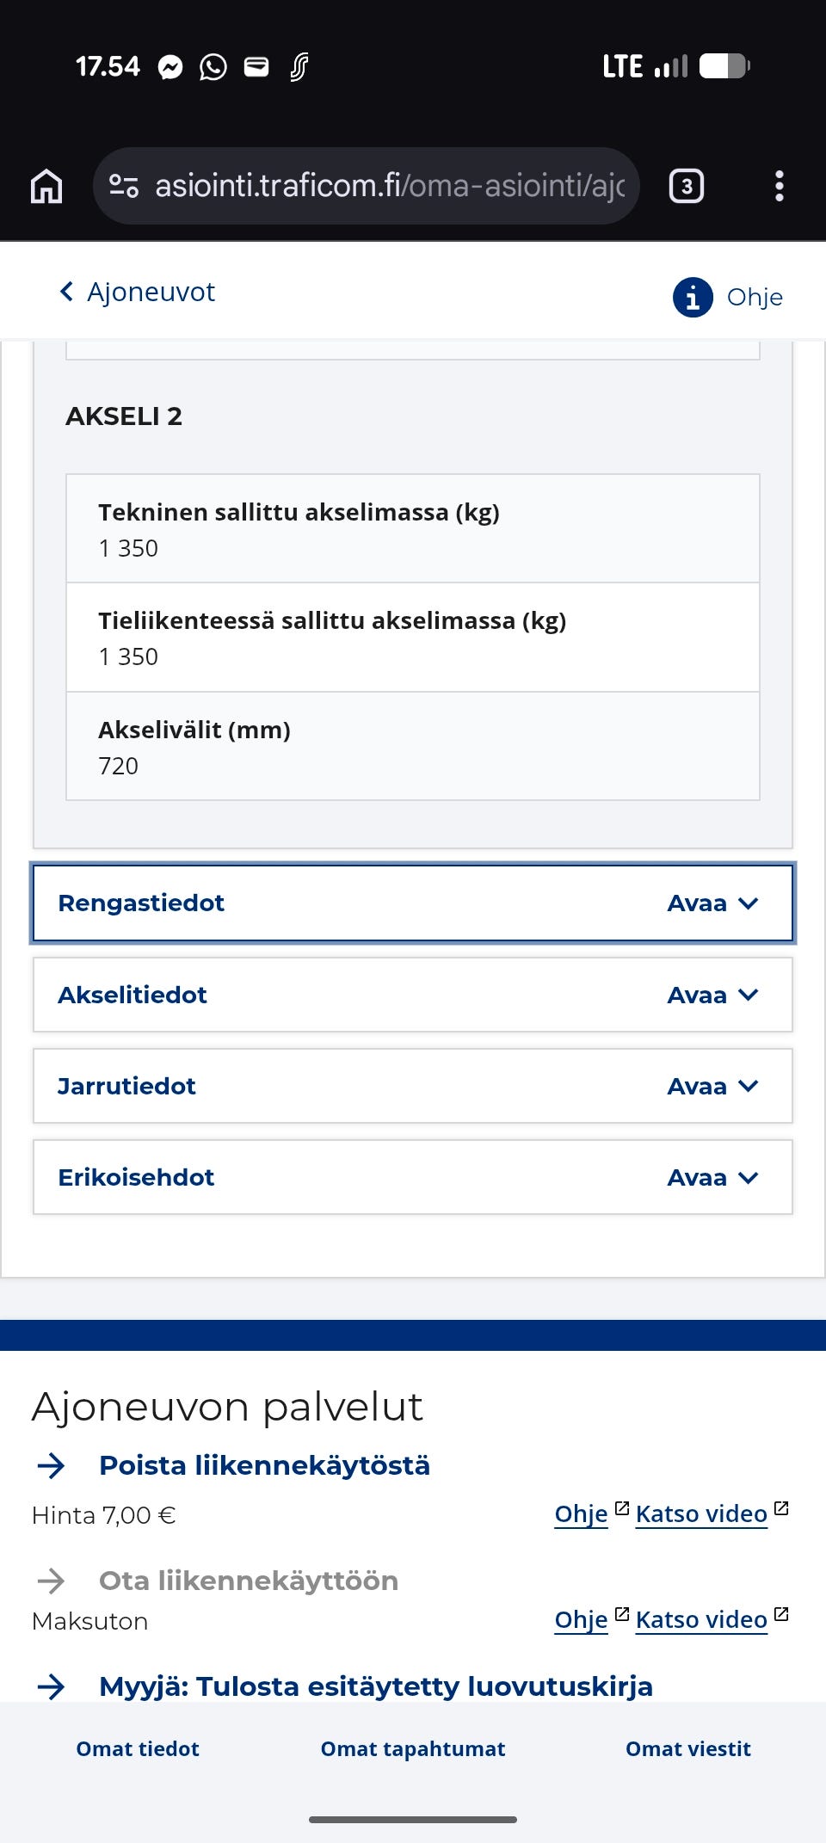
Task: Switch to Omat tapahtumat tab
Action: pos(413,1748)
